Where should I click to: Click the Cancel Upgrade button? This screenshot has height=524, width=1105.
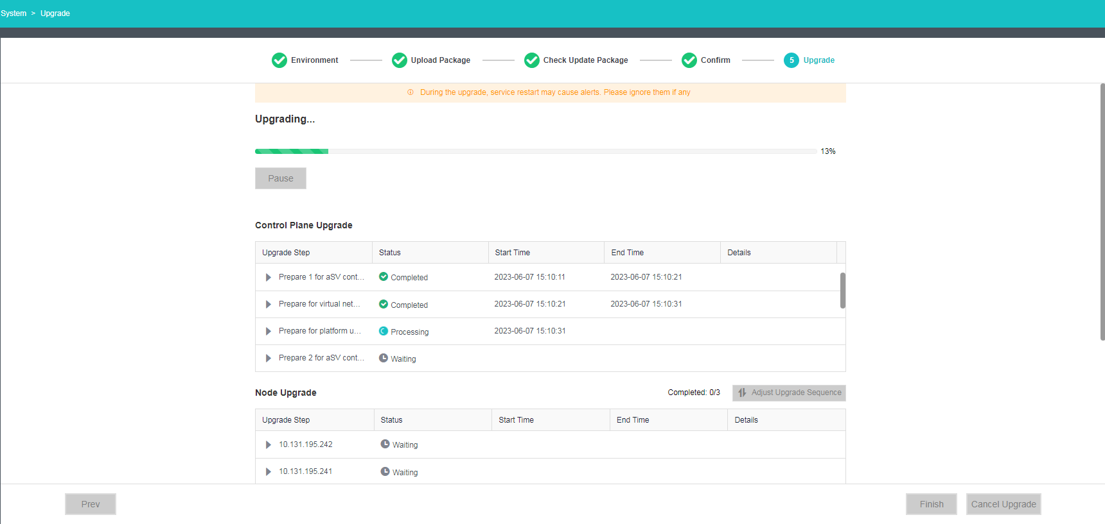point(1003,504)
